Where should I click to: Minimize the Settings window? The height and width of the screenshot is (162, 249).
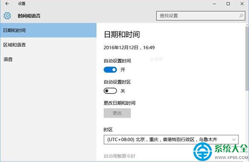215,4
